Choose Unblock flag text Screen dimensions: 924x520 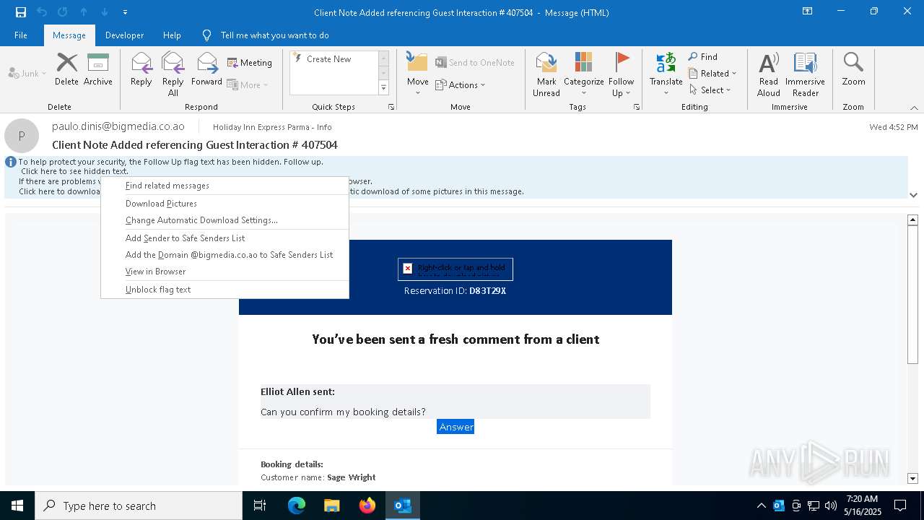pyautogui.click(x=225, y=290)
